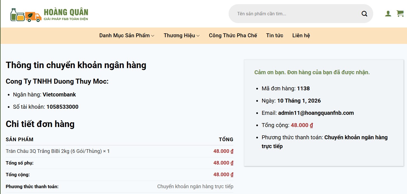
Task: Open the shopping cart icon
Action: 400,13
